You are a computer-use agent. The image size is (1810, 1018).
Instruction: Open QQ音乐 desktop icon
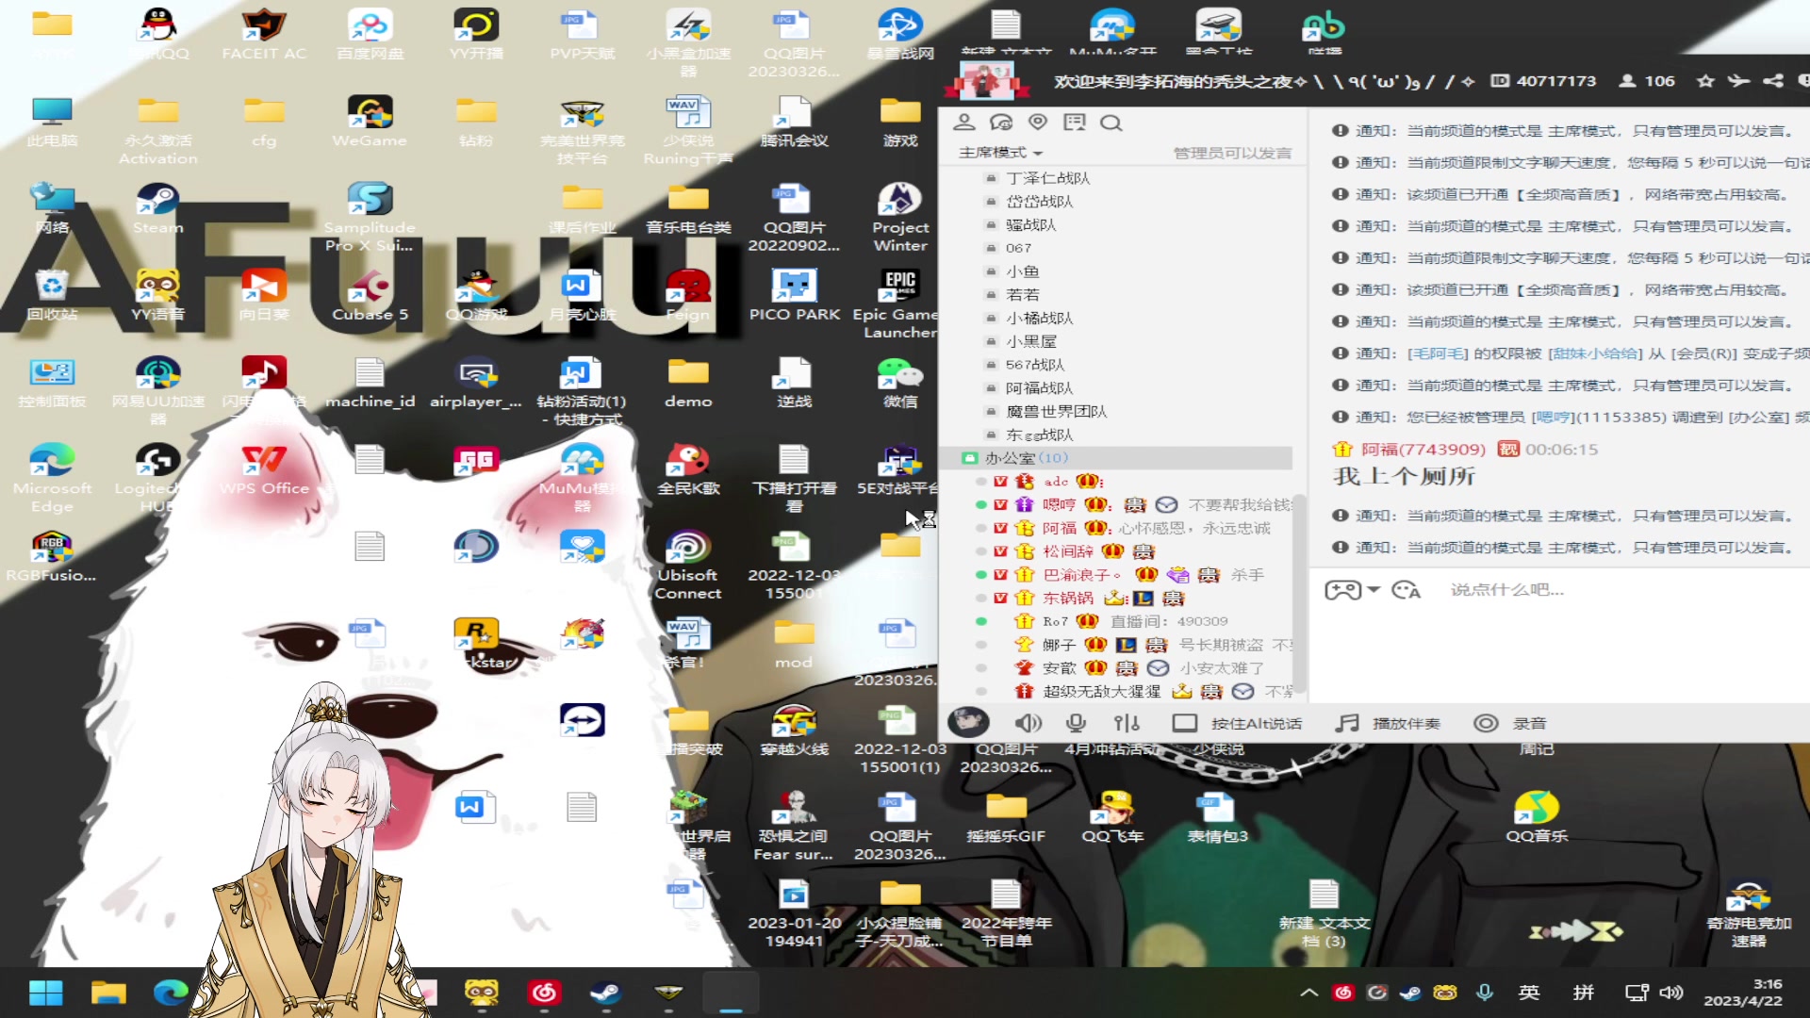tap(1537, 816)
